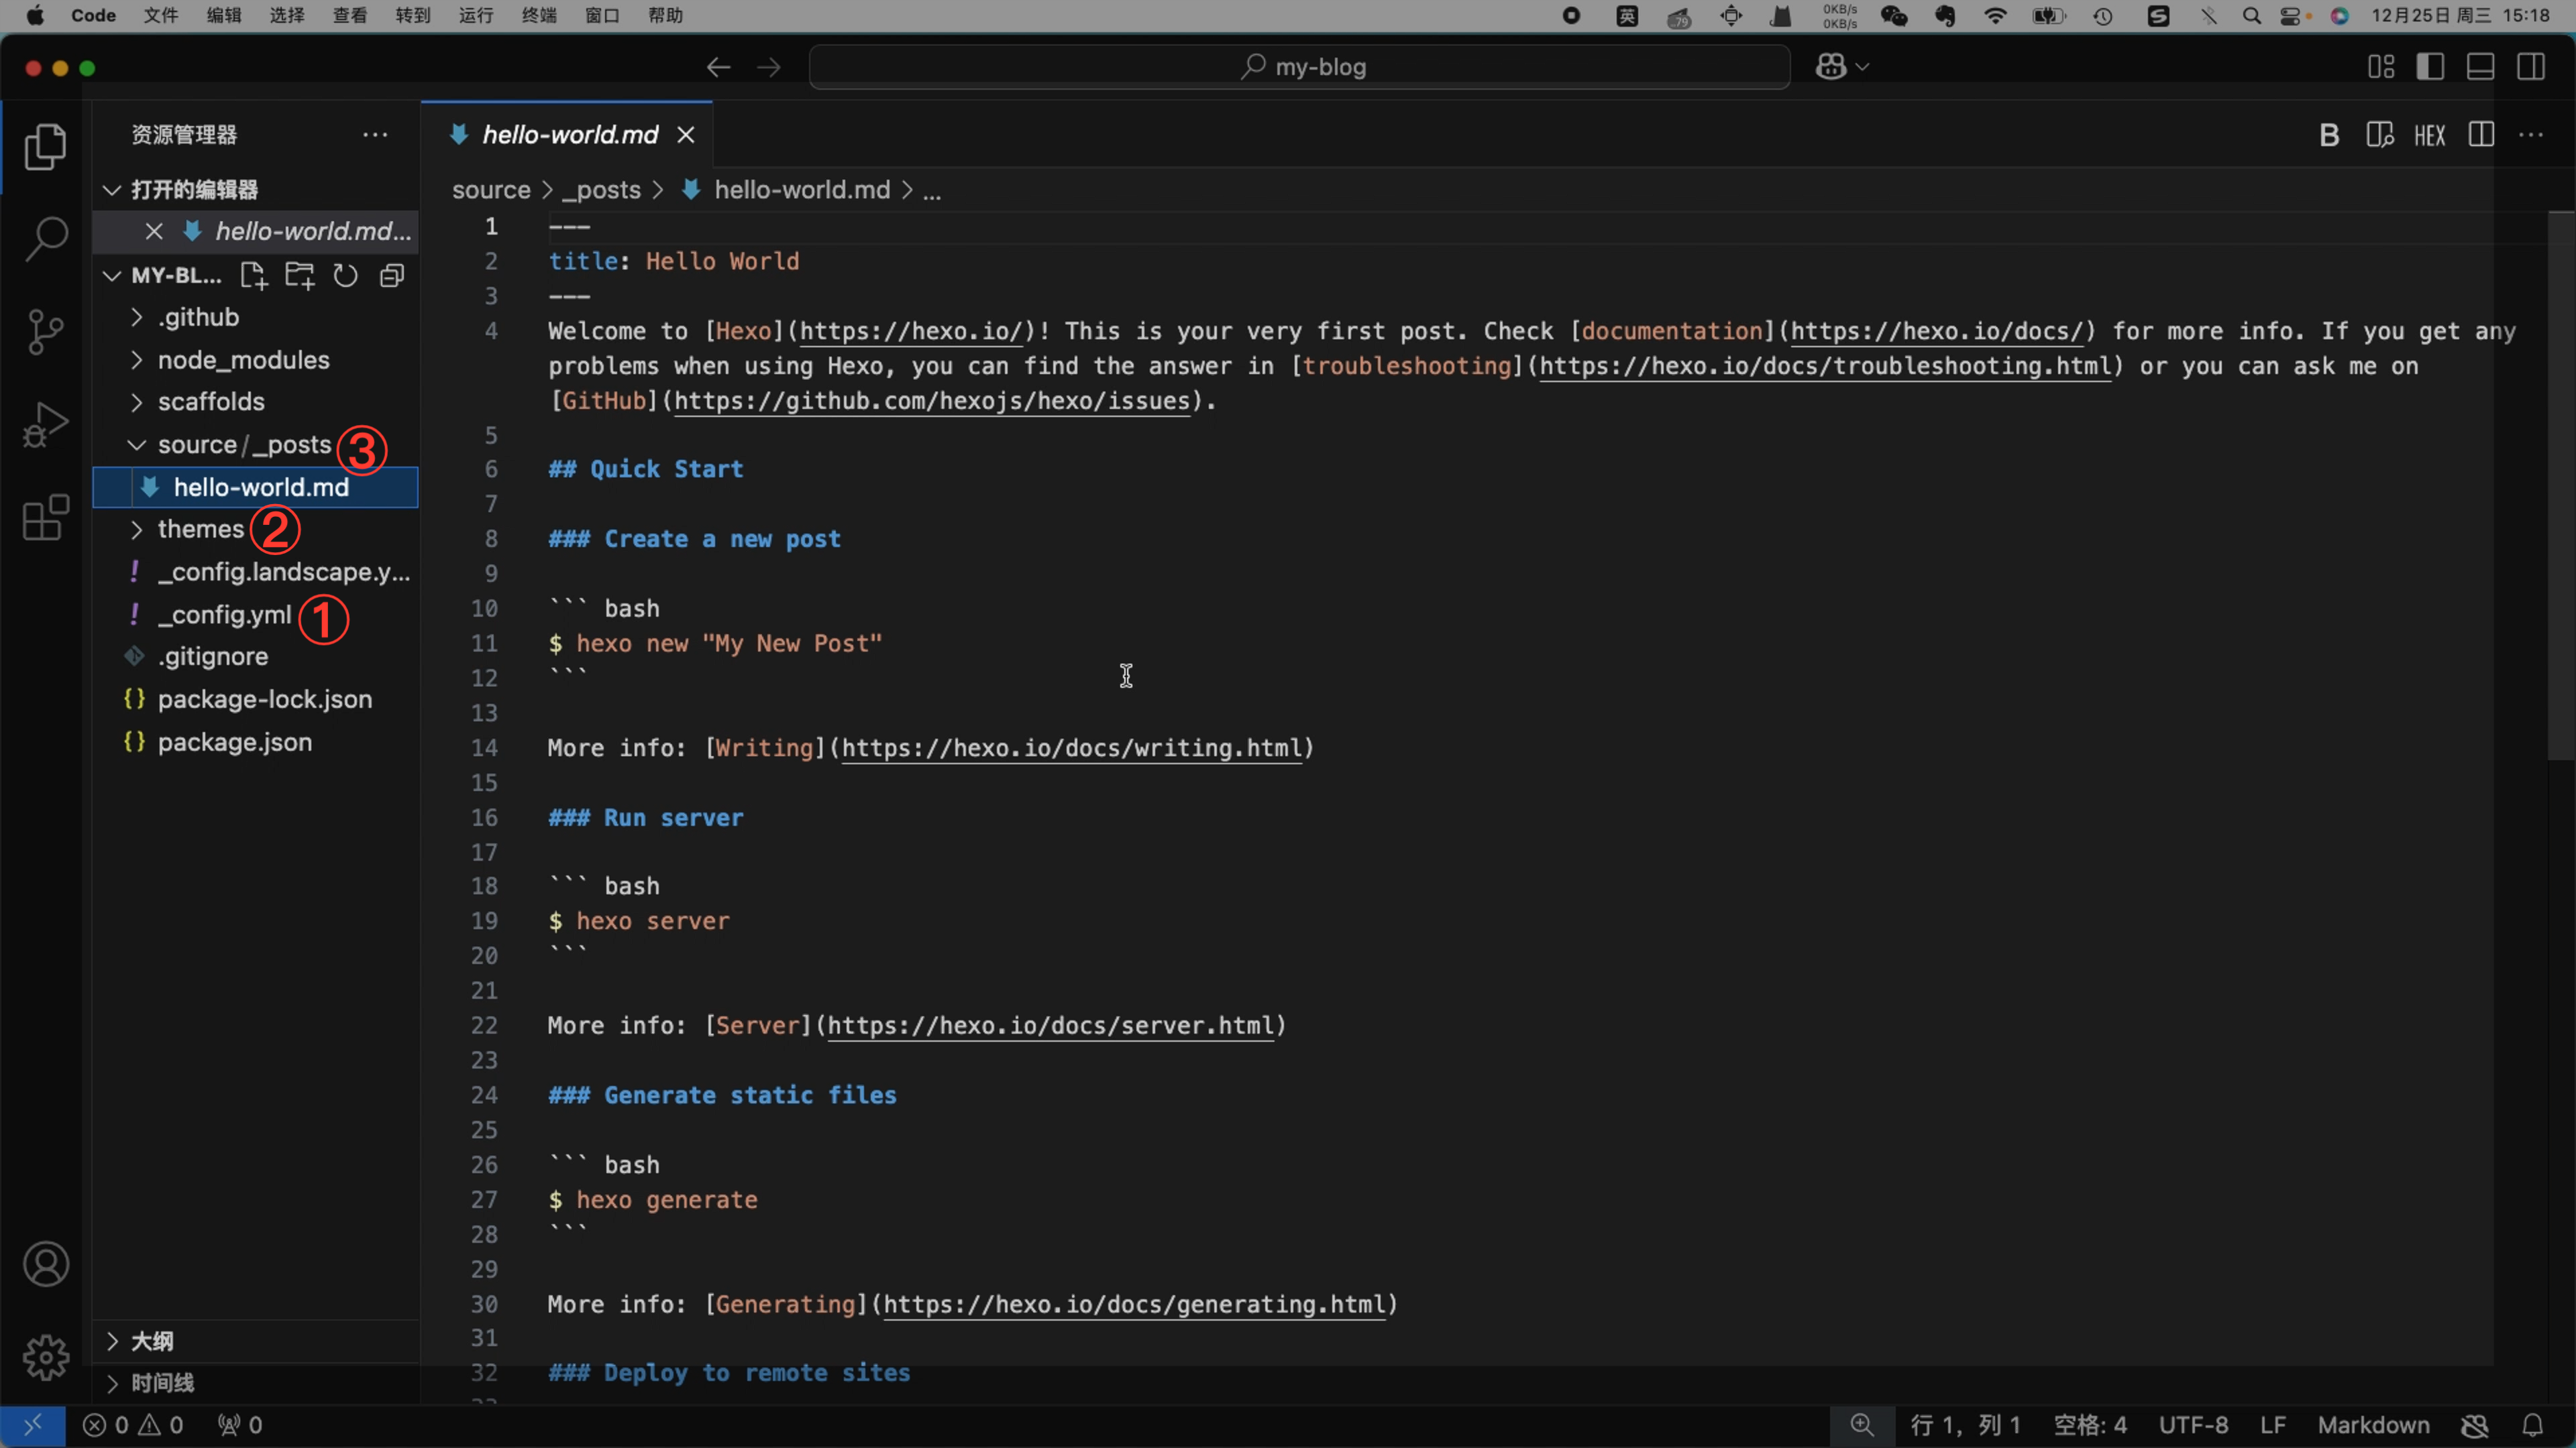Split the editor to the right

2481,135
